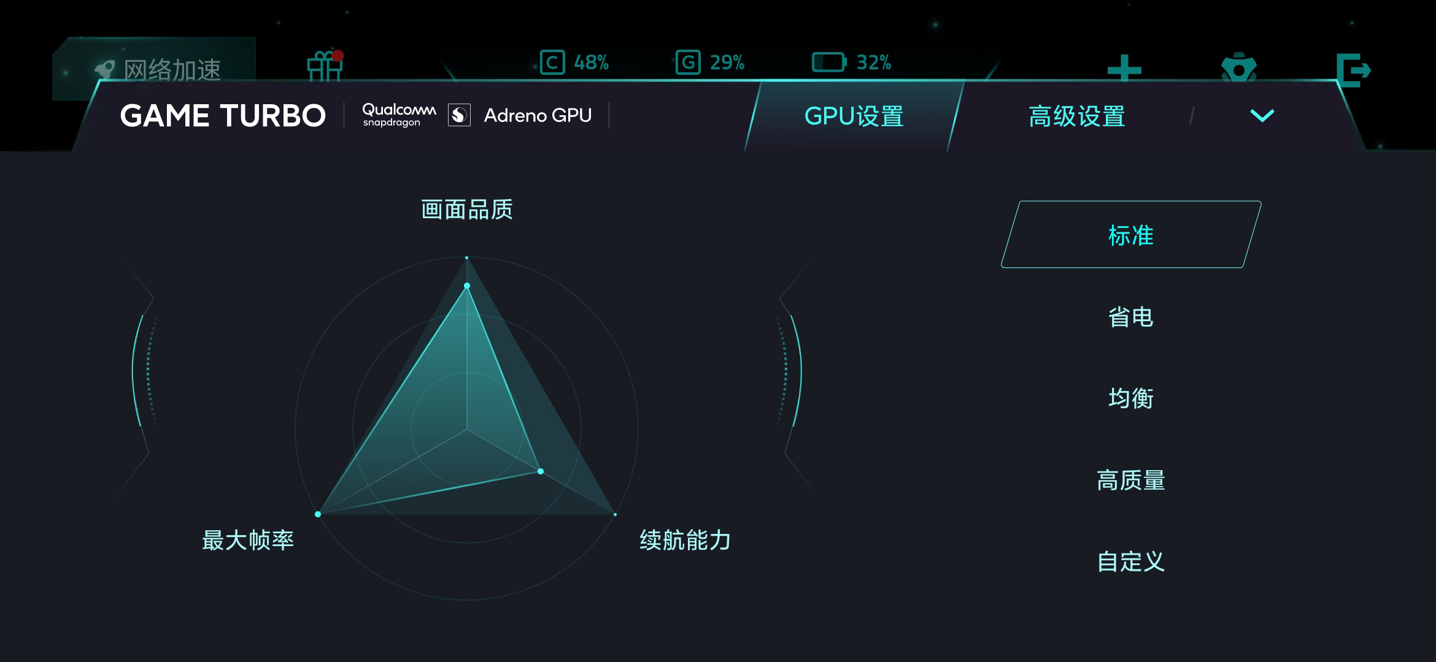1436x662 pixels.
Task: Collapse panel with the chevron down arrow
Action: [x=1262, y=115]
